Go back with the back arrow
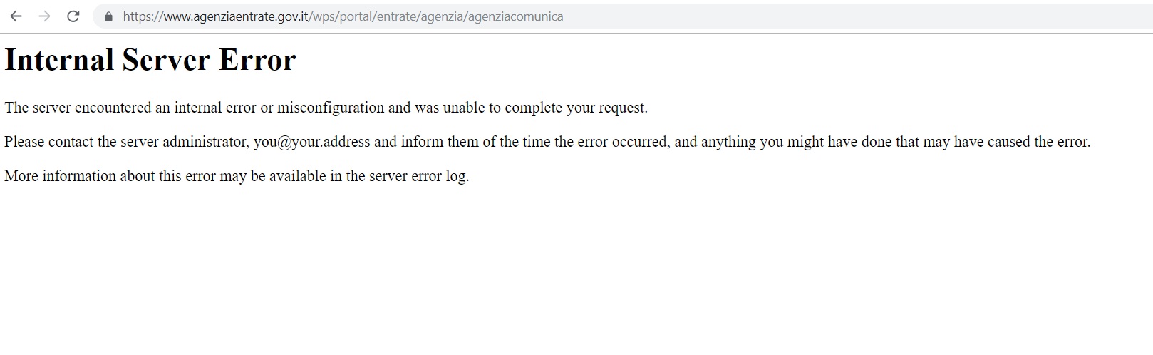Screen dimensions: 1153x355 pos(16,16)
